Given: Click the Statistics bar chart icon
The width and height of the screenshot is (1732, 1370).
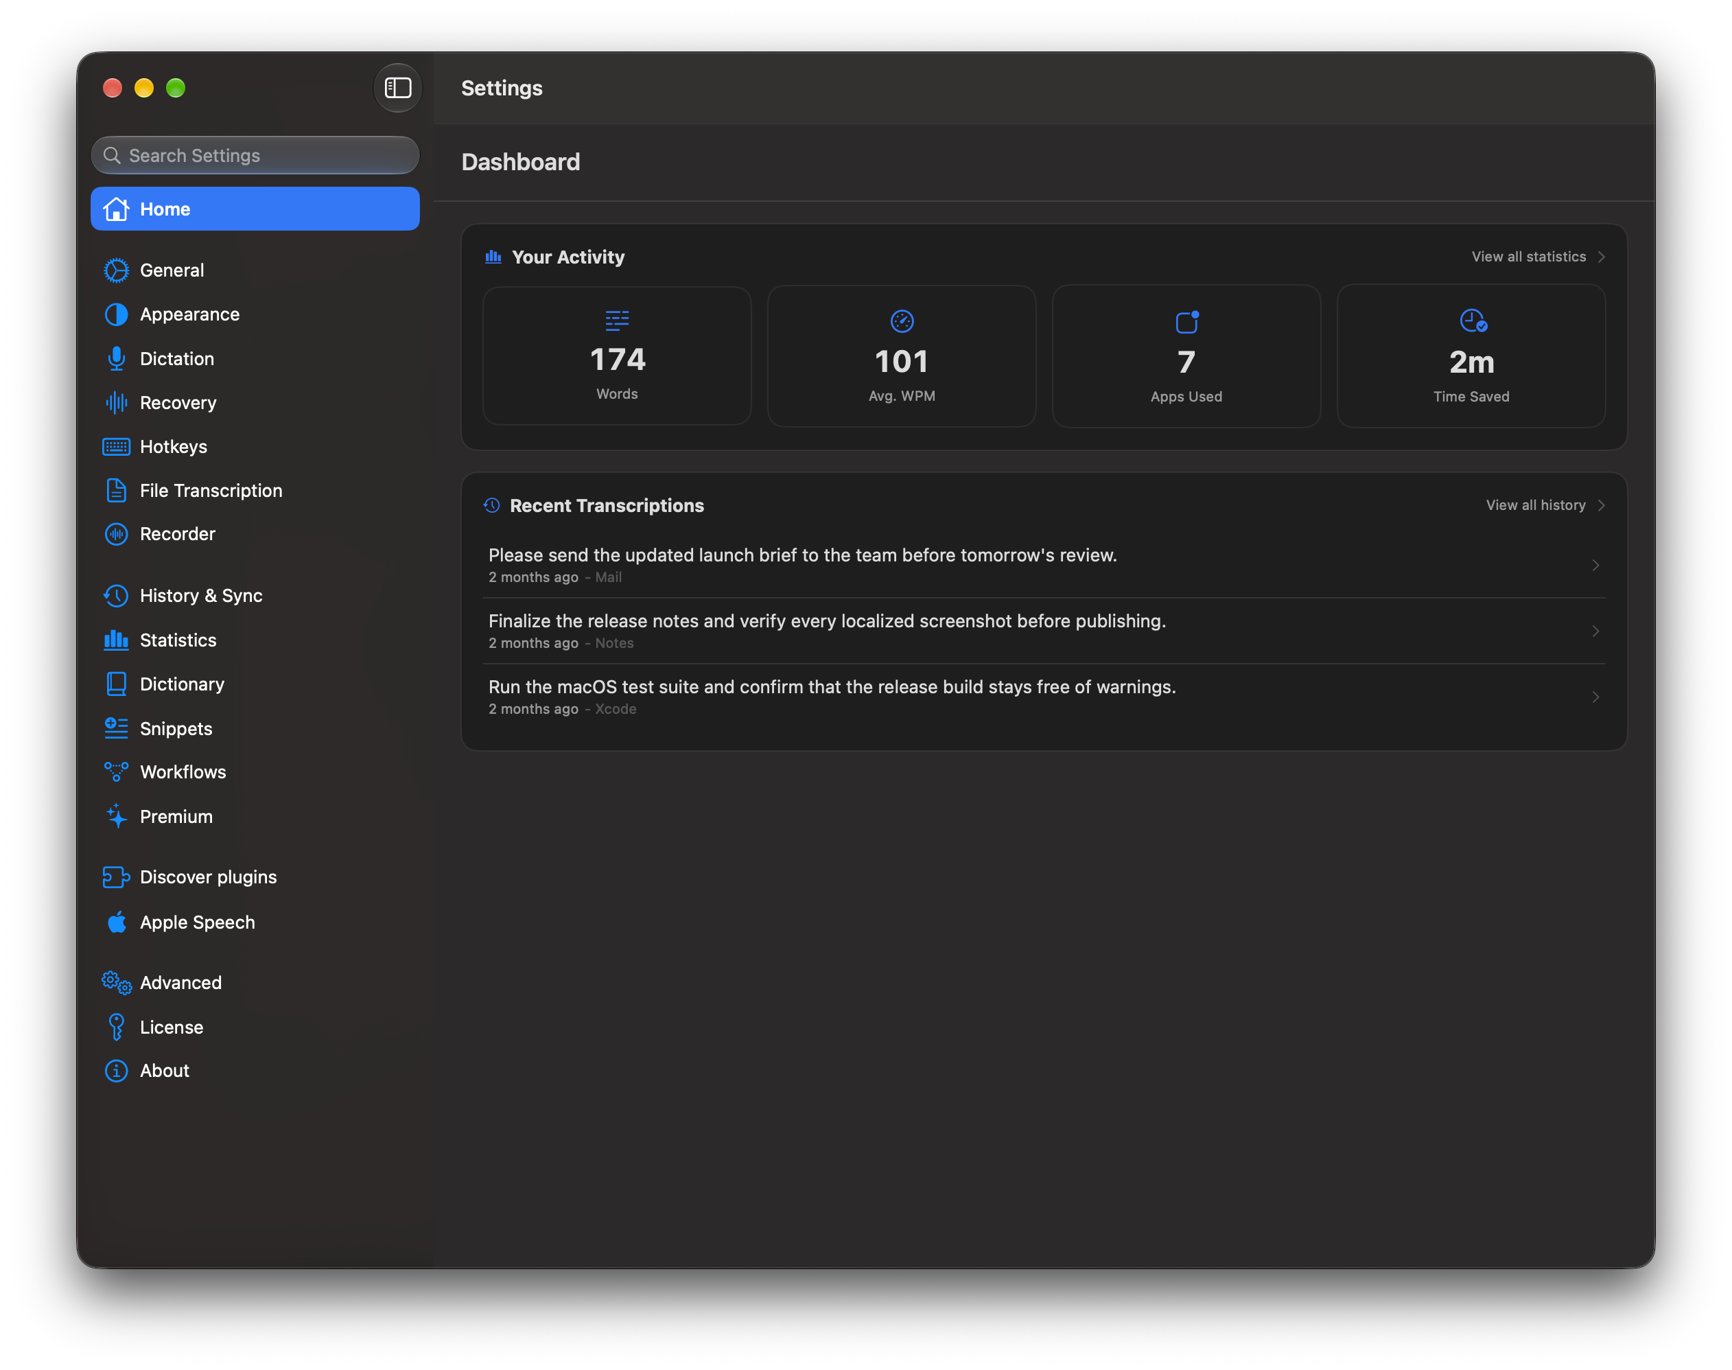Looking at the screenshot, I should click(116, 640).
